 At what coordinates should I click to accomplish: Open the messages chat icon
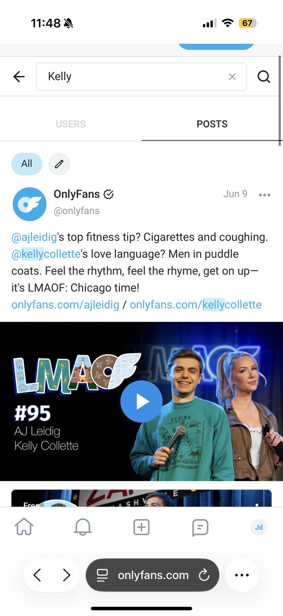coord(200,527)
